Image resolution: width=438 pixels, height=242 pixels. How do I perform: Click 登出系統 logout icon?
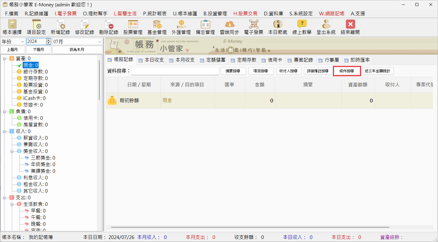(x=326, y=27)
